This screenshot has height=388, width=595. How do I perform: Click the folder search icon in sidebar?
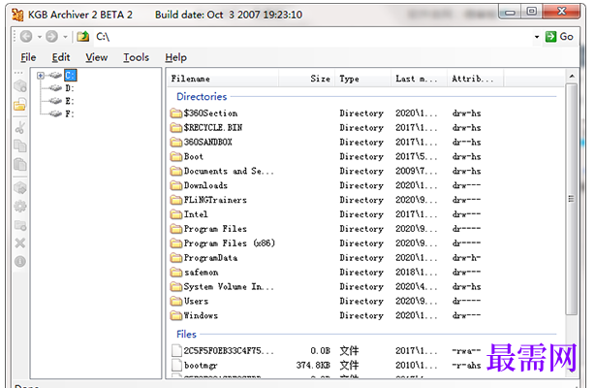point(20,225)
